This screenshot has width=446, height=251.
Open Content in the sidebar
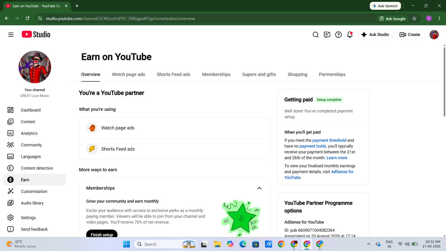point(35,122)
